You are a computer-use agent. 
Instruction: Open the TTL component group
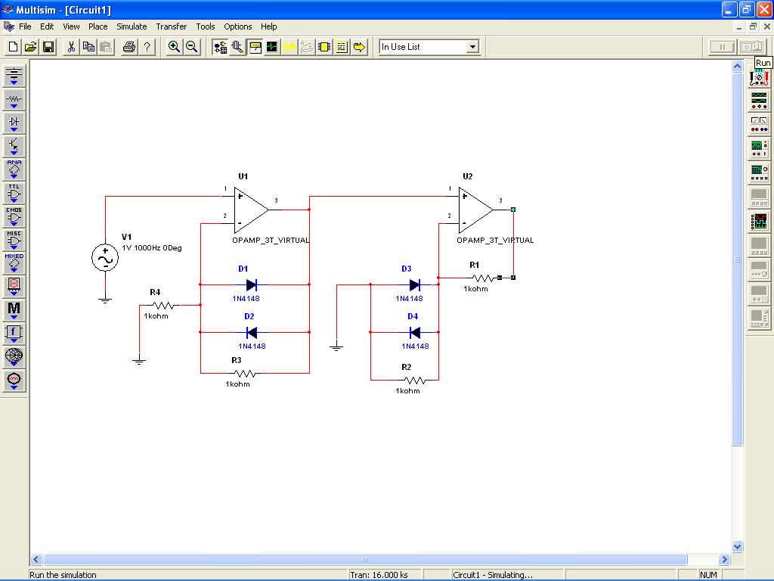pos(14,193)
